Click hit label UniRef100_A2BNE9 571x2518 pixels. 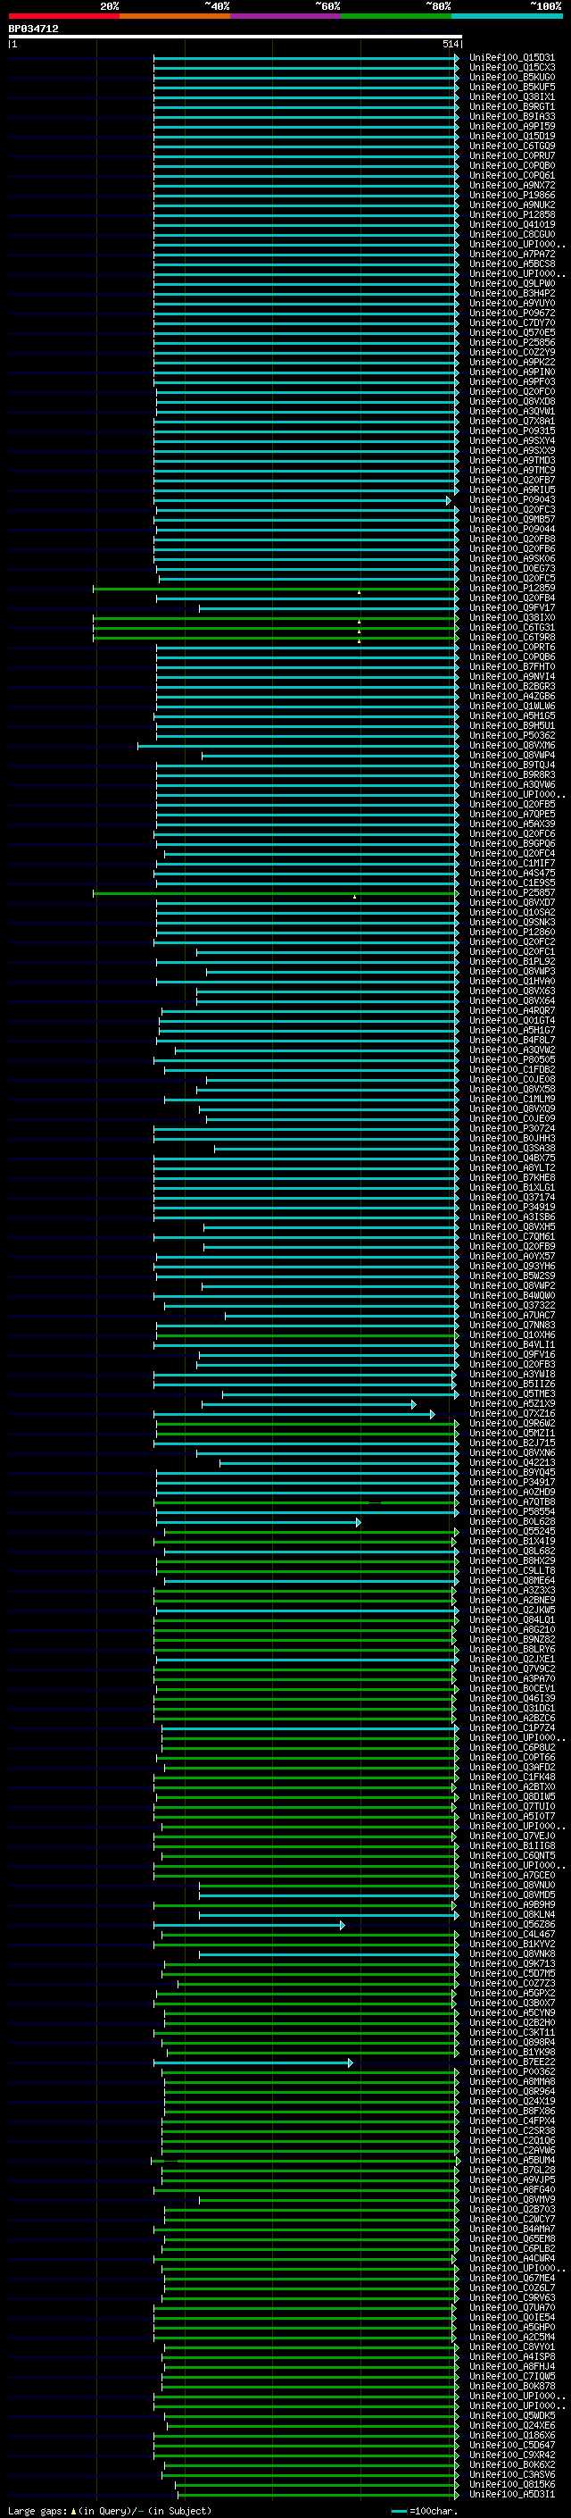[x=511, y=1600]
